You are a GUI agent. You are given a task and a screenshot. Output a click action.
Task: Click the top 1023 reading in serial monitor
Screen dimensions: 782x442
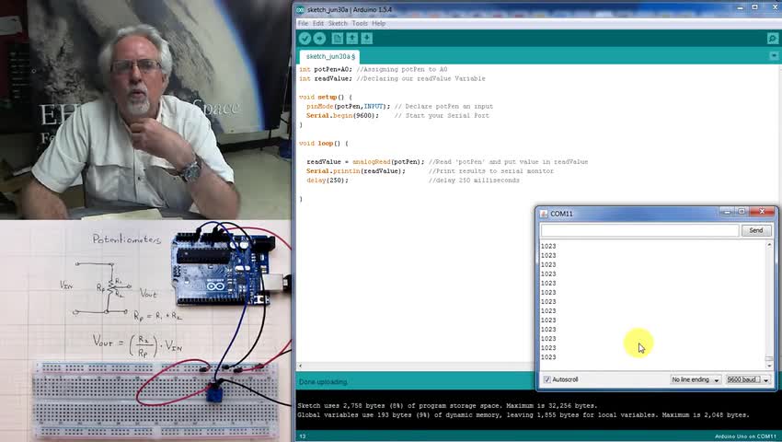tap(548, 246)
